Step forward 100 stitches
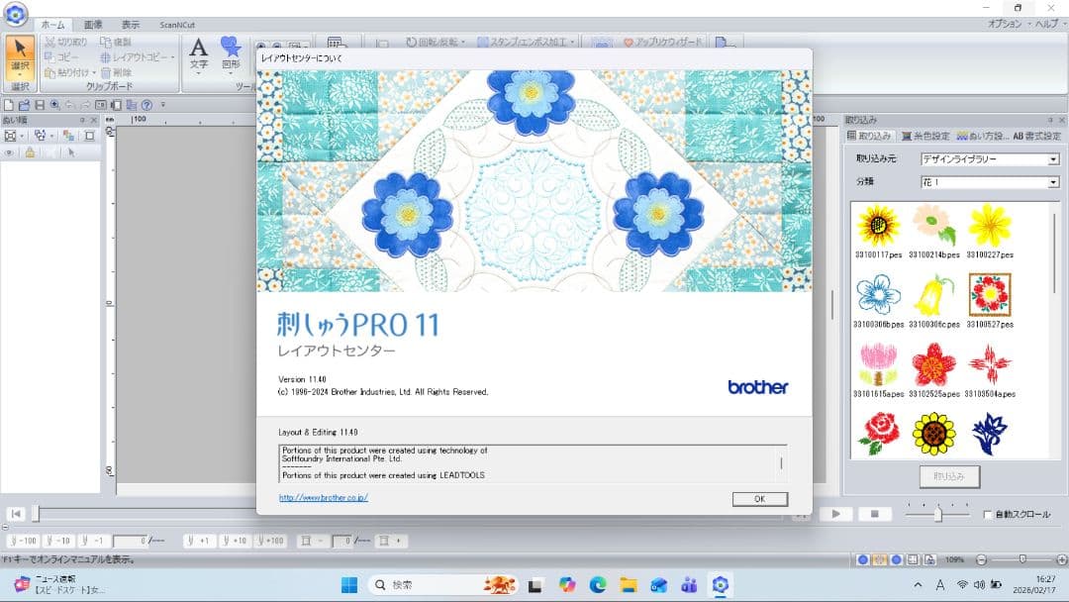 [270, 541]
